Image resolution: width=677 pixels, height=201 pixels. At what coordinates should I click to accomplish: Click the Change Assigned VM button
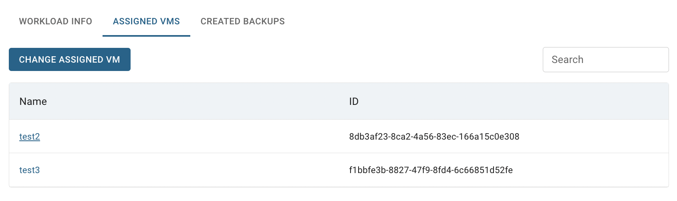(70, 59)
